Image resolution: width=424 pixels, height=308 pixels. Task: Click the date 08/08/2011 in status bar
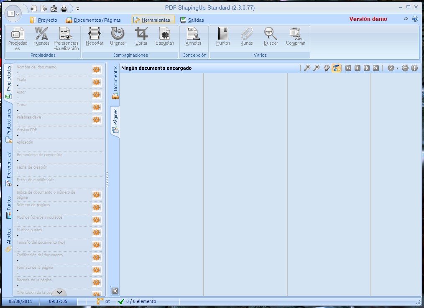[20, 301]
